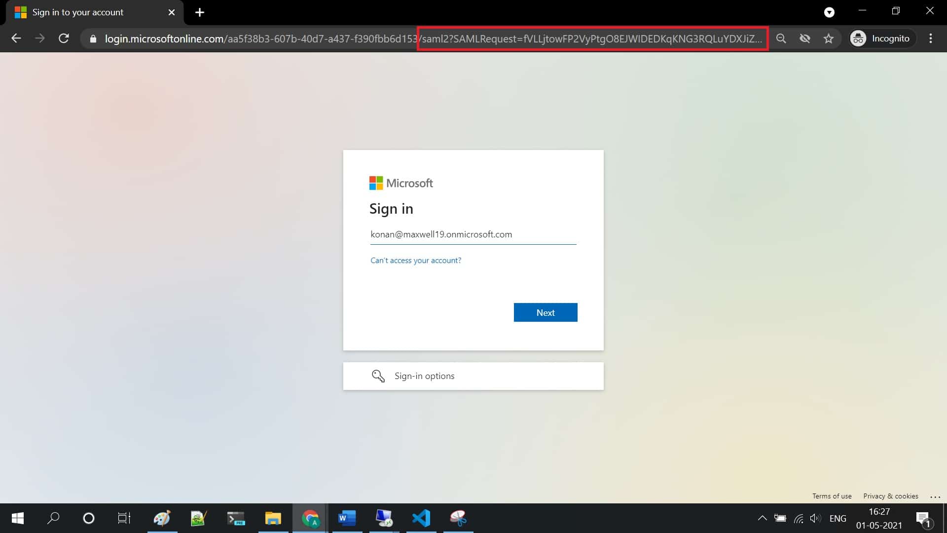The image size is (947, 533).
Task: Minimize the Chrome window
Action: pos(862,11)
